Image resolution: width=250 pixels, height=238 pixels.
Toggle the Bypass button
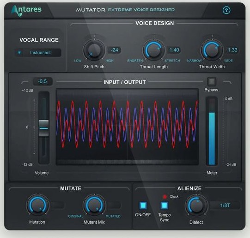click(x=212, y=81)
